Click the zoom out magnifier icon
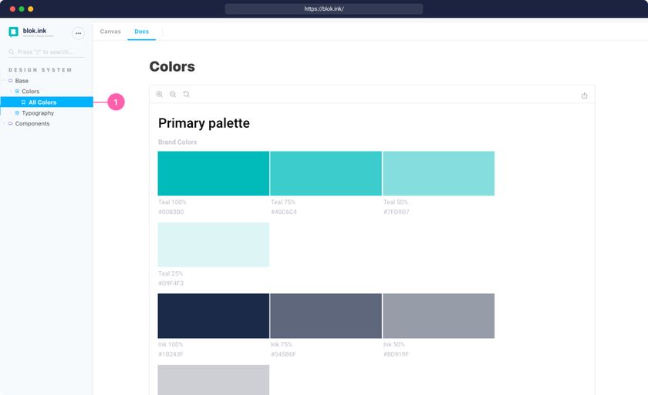648x395 pixels. (x=173, y=95)
